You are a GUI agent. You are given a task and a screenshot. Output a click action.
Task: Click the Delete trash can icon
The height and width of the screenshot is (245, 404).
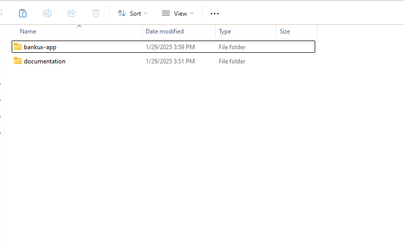[96, 13]
